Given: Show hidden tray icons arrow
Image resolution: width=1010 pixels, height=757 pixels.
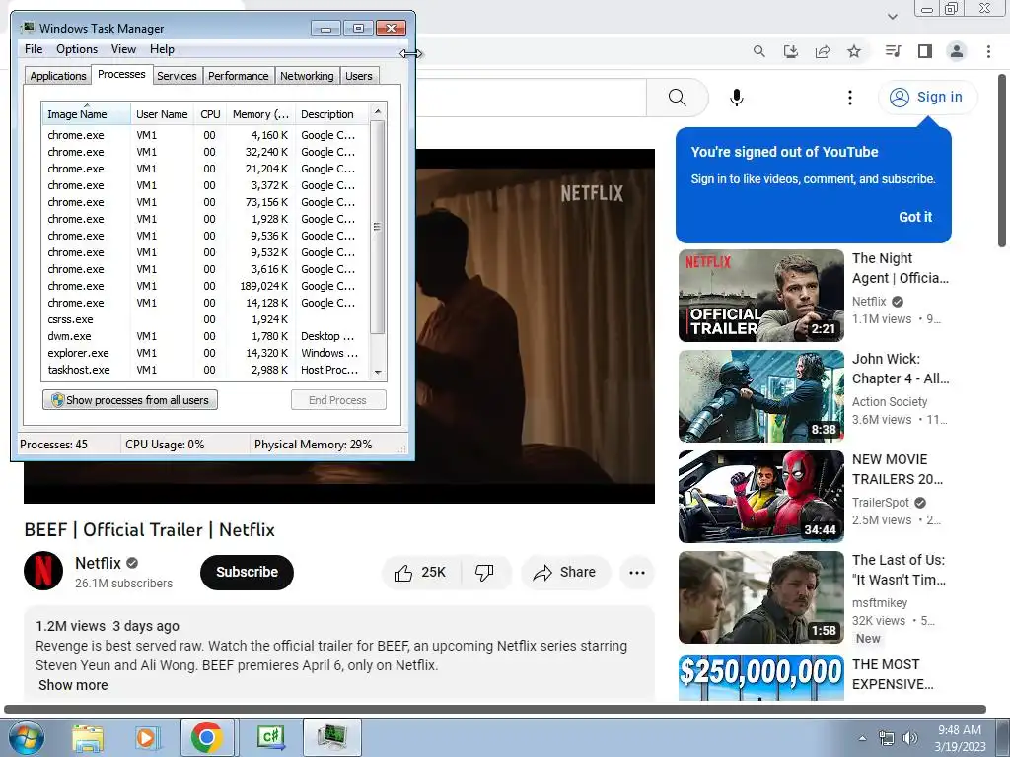Looking at the screenshot, I should (x=862, y=738).
